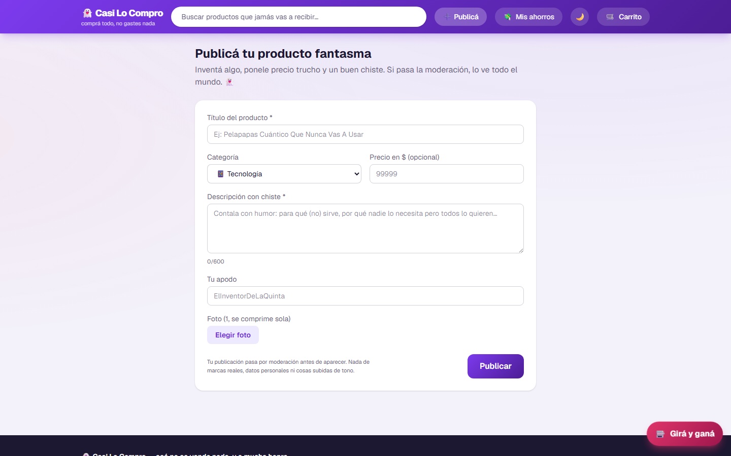This screenshot has height=456, width=731.
Task: Click the slot machine icon in Girá y ganá
Action: pyautogui.click(x=660, y=434)
